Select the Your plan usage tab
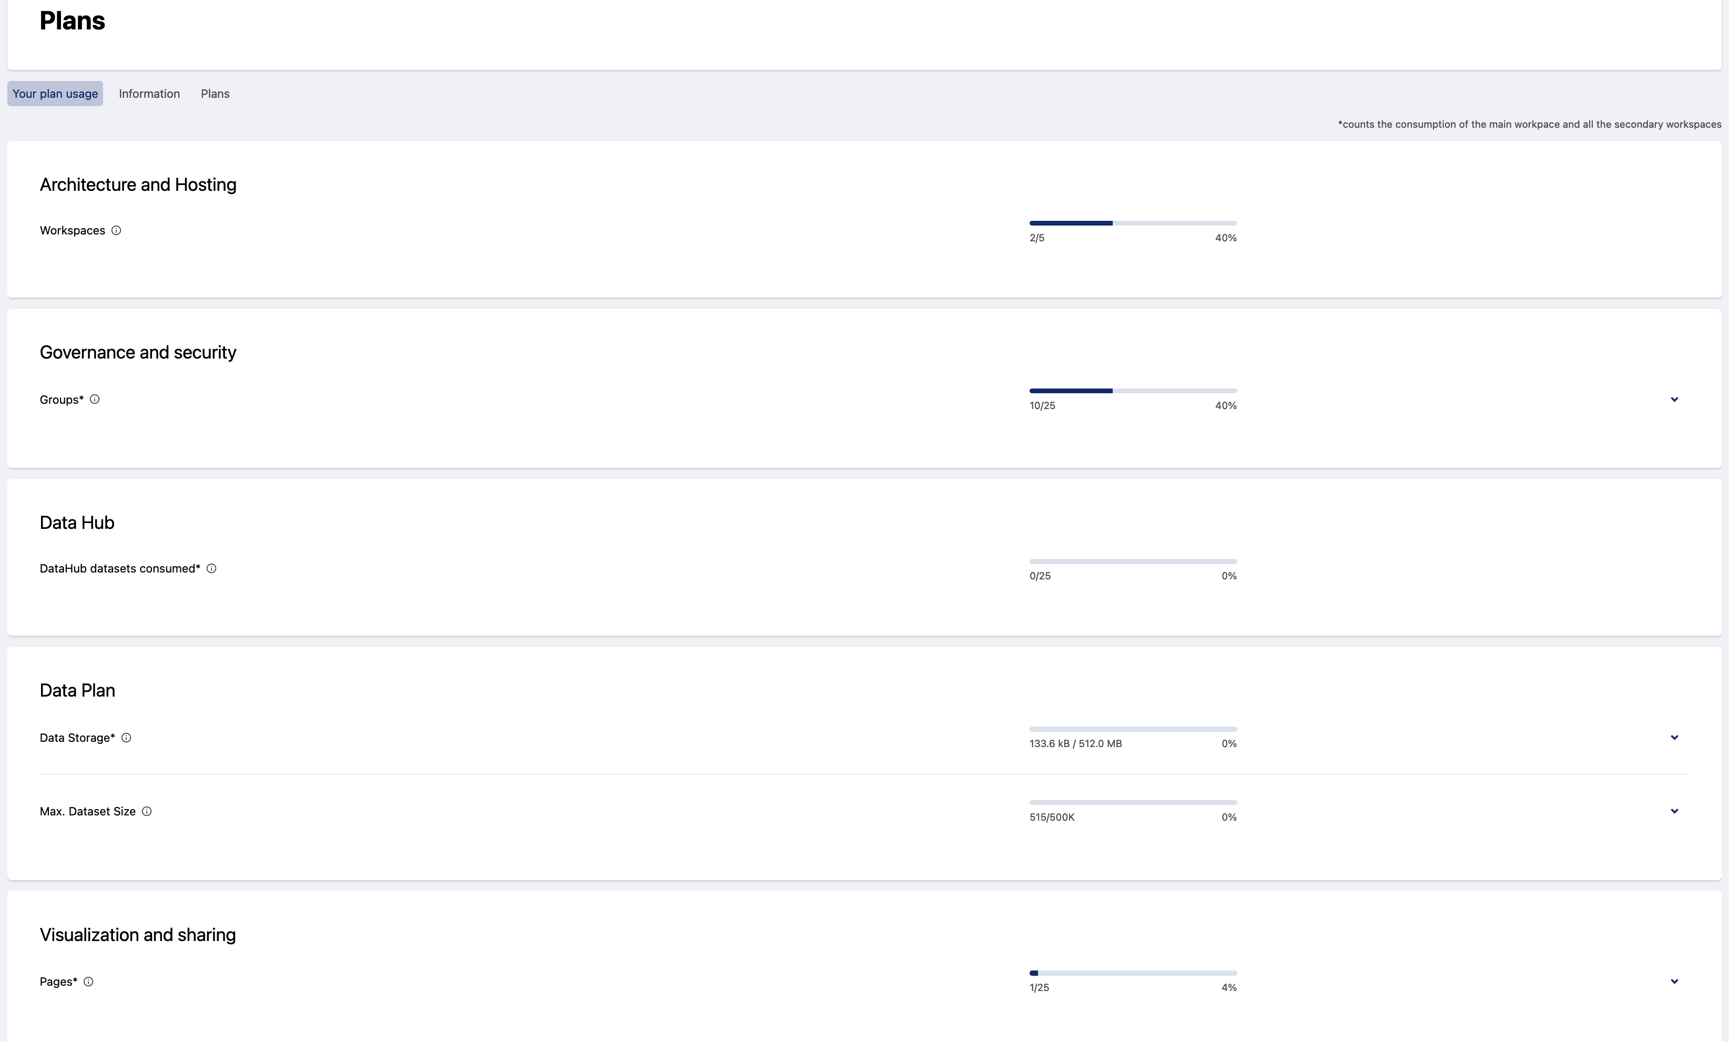The width and height of the screenshot is (1729, 1042). tap(55, 94)
